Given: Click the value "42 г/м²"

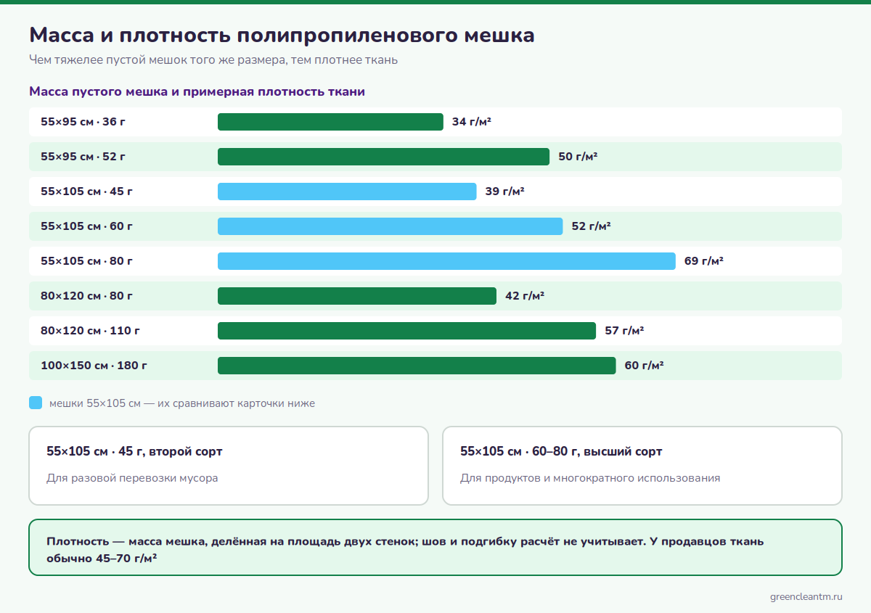Looking at the screenshot, I should click(x=525, y=296).
